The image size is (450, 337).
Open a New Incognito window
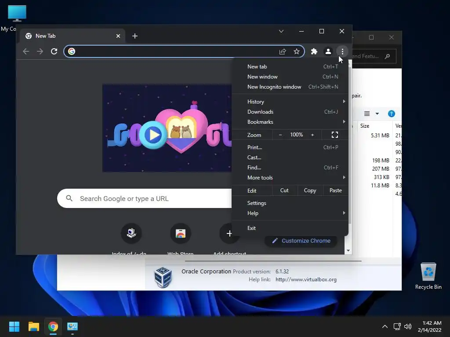(290, 87)
